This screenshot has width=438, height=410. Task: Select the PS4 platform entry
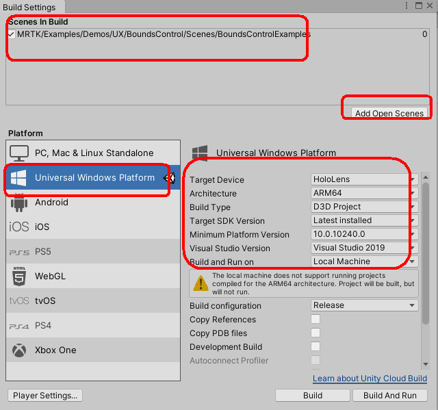pyautogui.click(x=93, y=325)
